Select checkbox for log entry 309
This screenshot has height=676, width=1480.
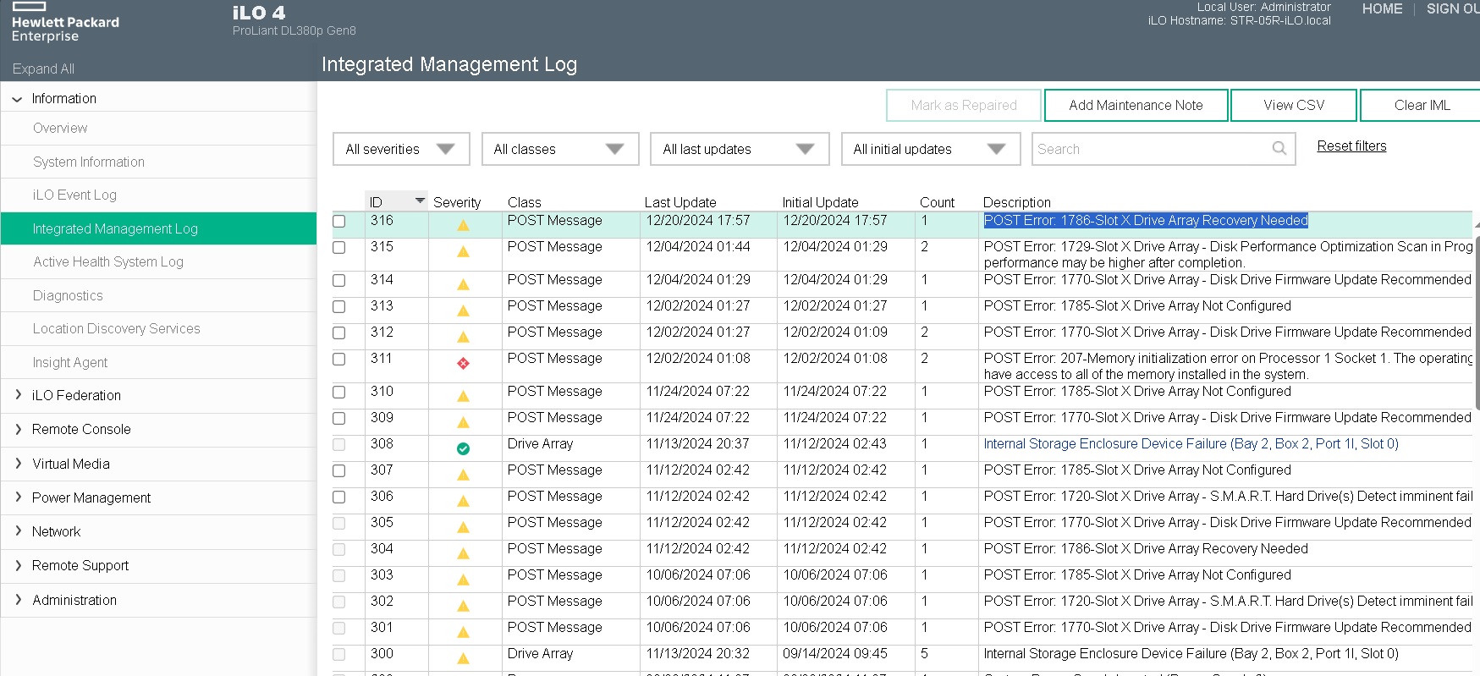click(339, 418)
